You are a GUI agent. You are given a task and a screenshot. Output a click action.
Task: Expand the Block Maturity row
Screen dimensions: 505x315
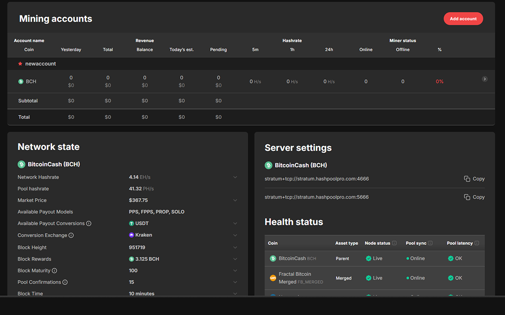[235, 271]
